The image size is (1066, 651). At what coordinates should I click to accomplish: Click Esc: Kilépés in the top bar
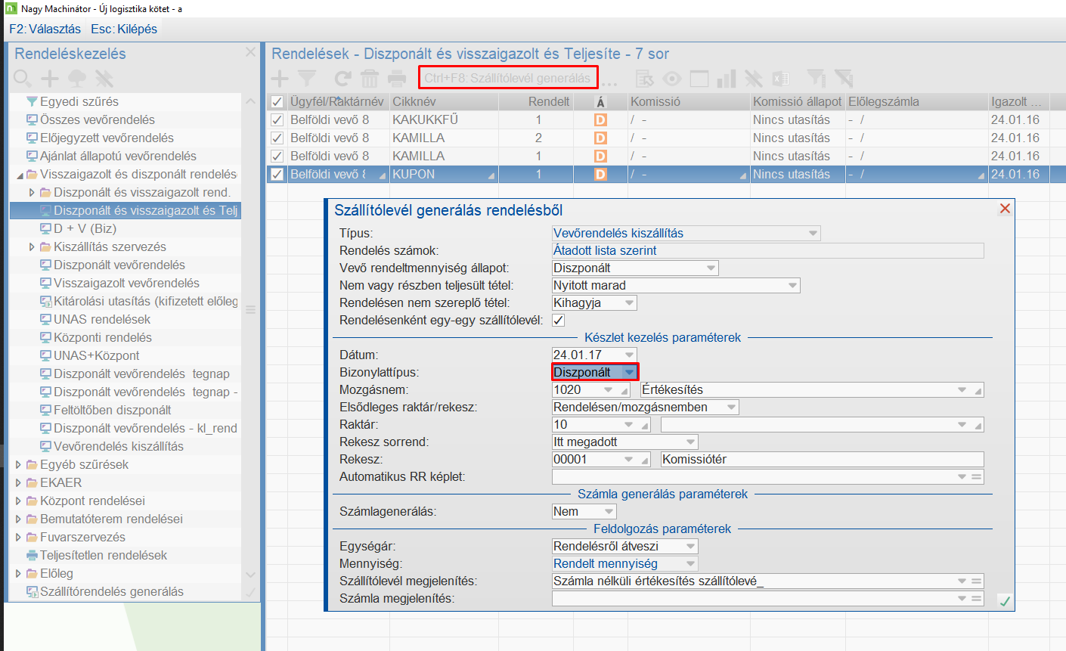[x=124, y=29]
